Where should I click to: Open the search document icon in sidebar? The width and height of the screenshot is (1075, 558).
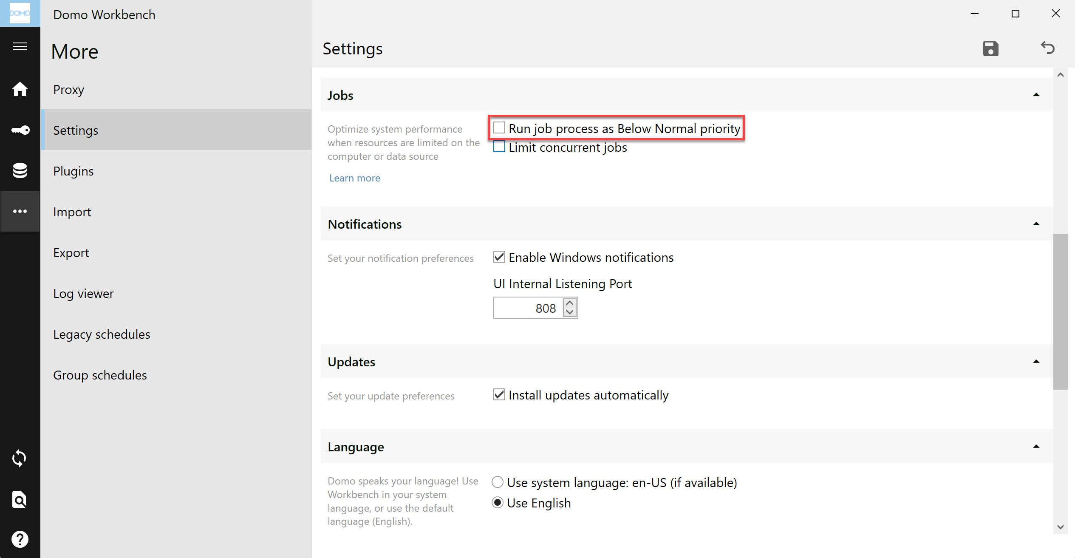(x=20, y=499)
